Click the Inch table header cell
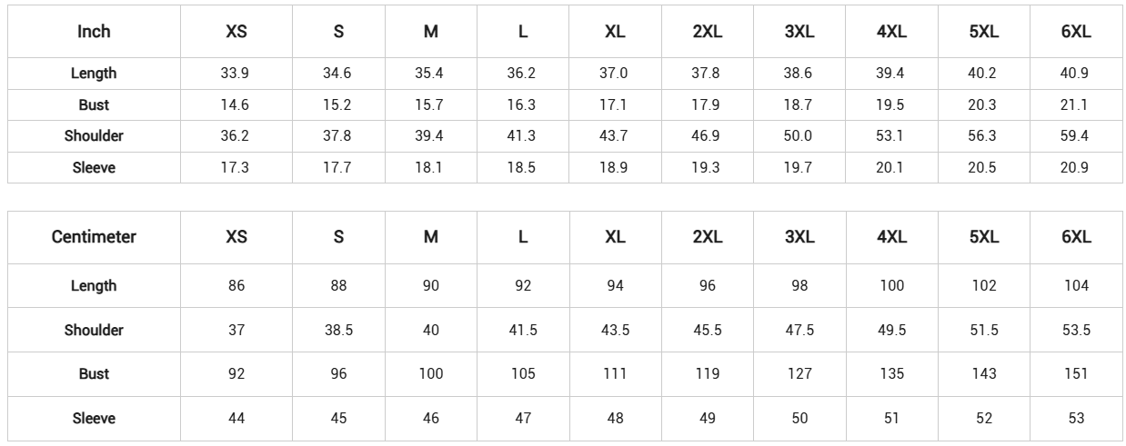1126x446 pixels. [94, 32]
